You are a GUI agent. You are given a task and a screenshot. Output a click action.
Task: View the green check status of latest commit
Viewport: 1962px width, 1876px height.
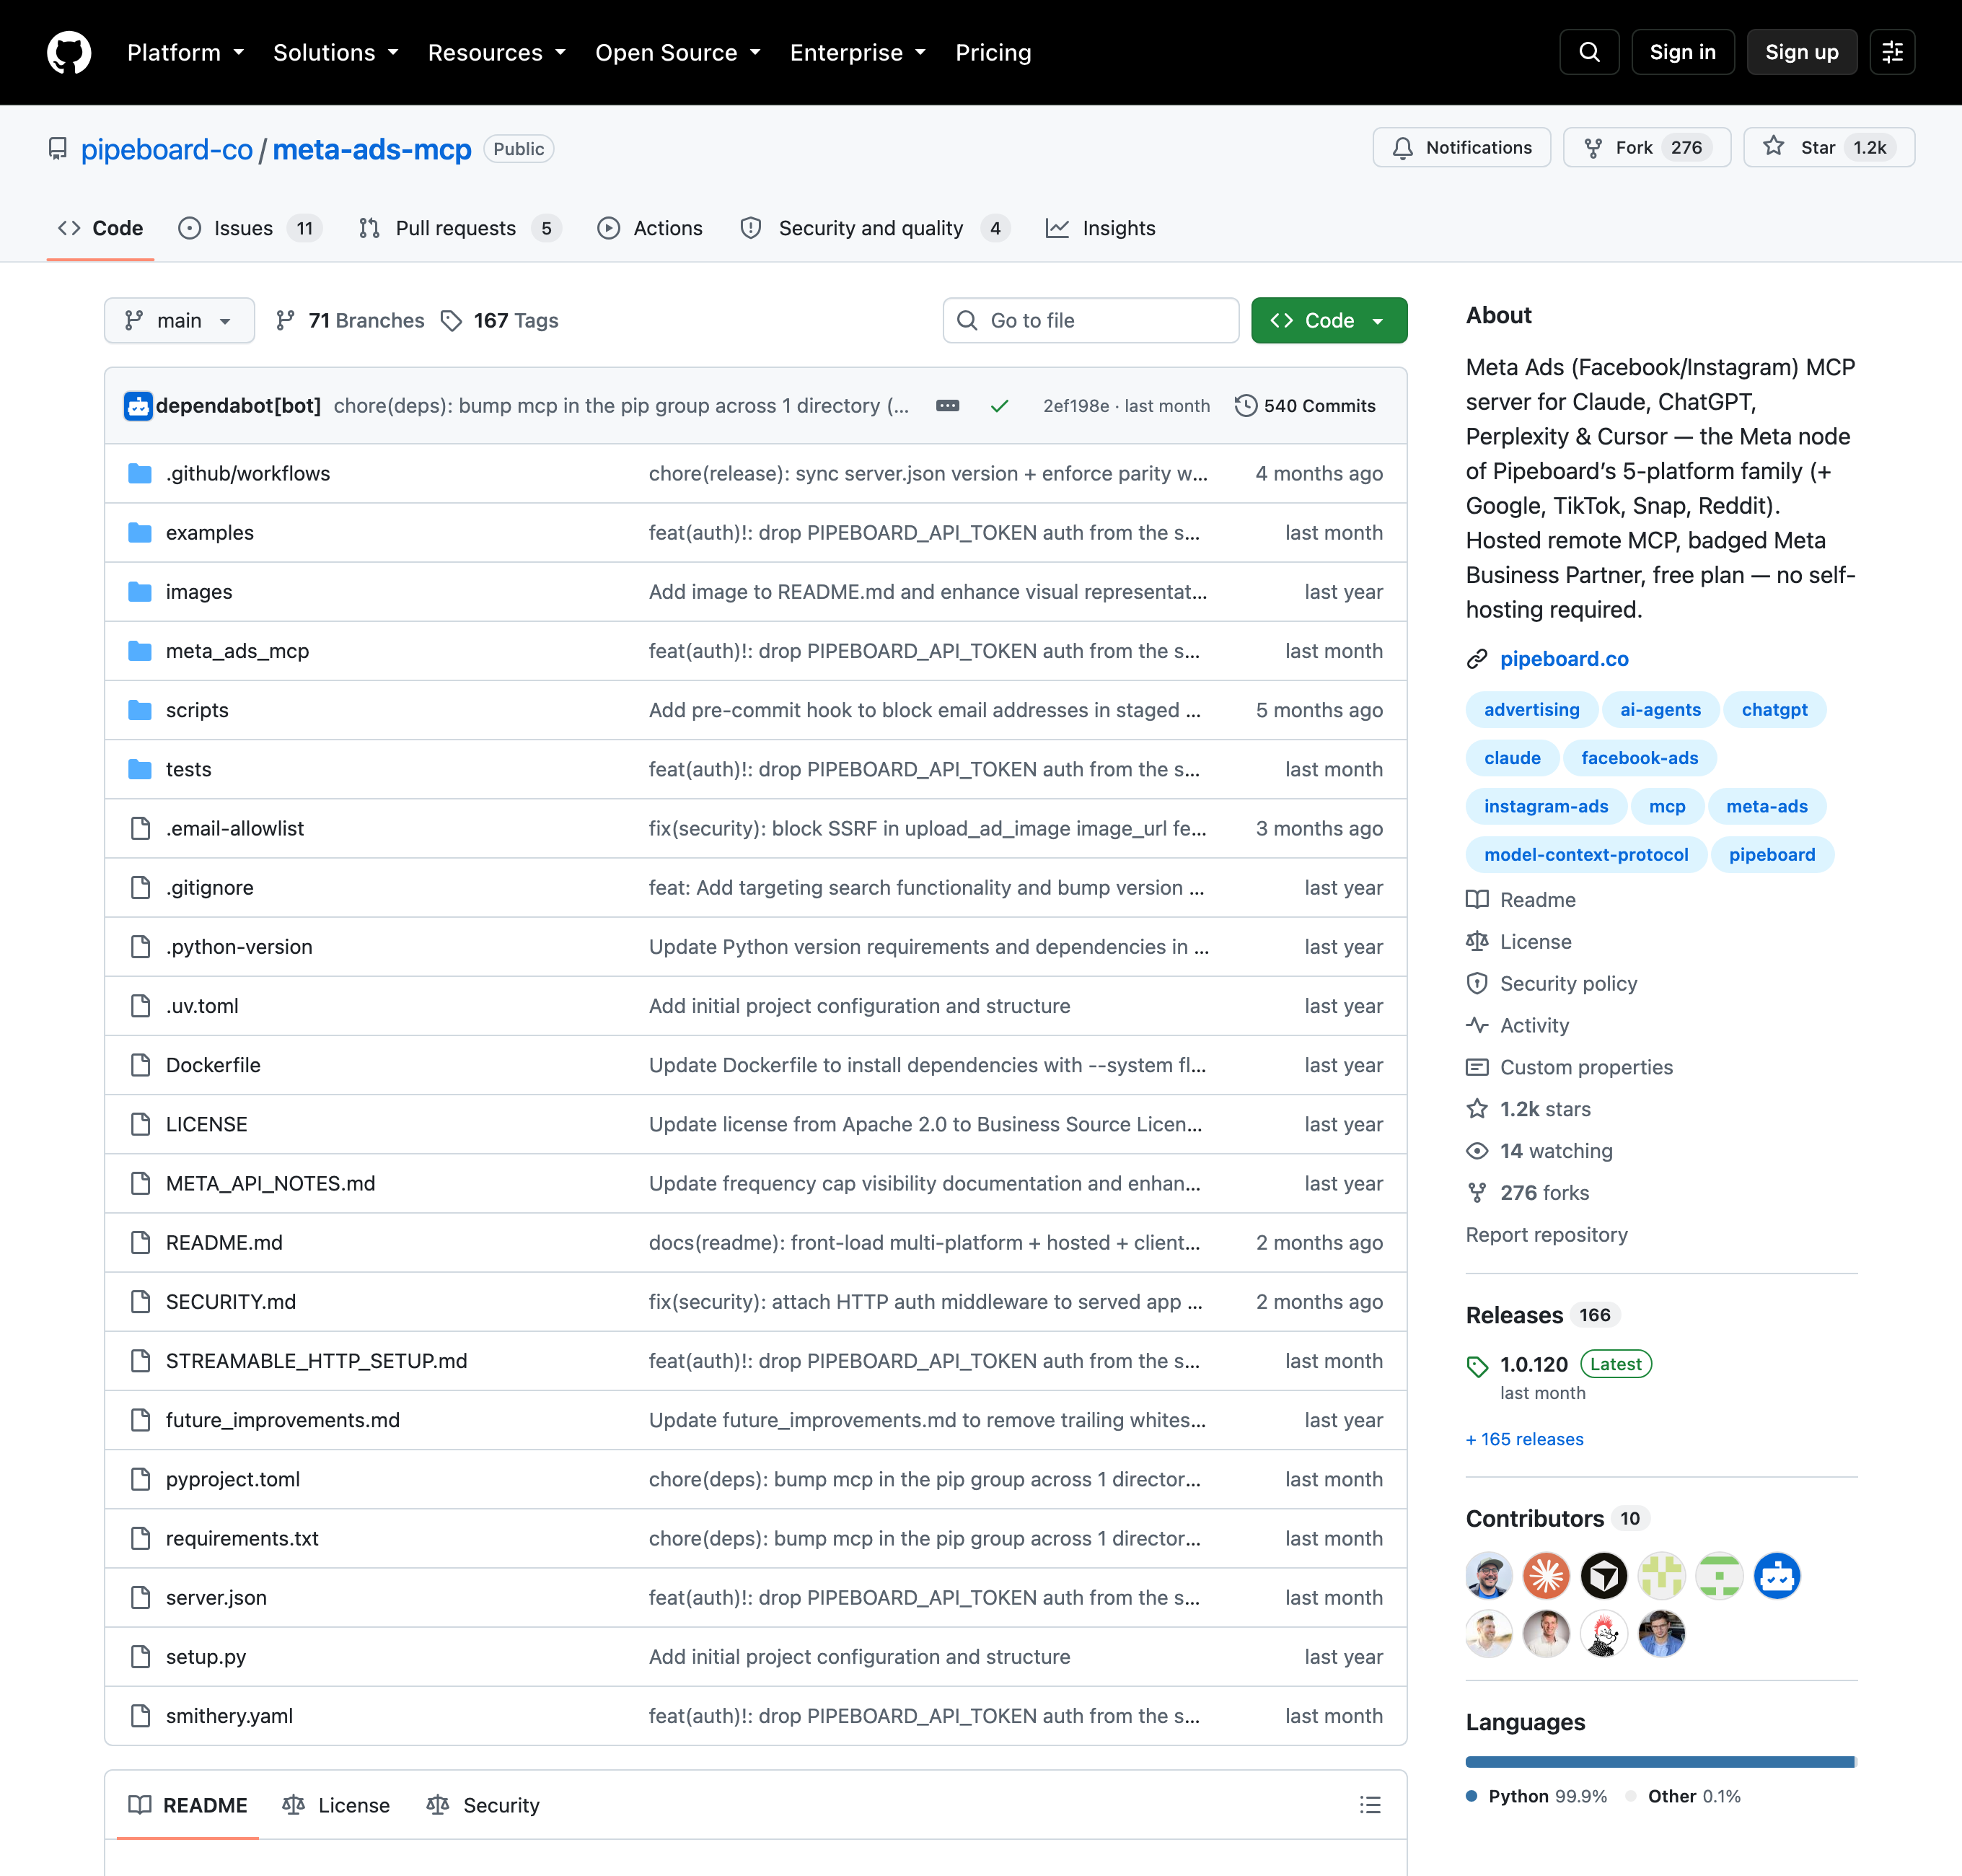click(x=1000, y=406)
